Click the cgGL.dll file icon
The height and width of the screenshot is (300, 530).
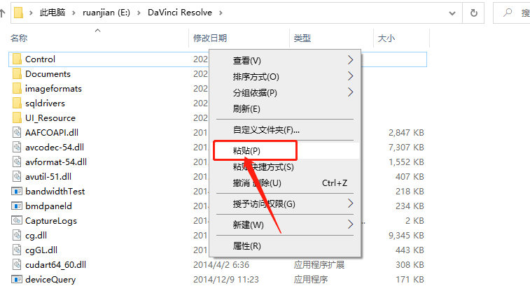coord(17,250)
